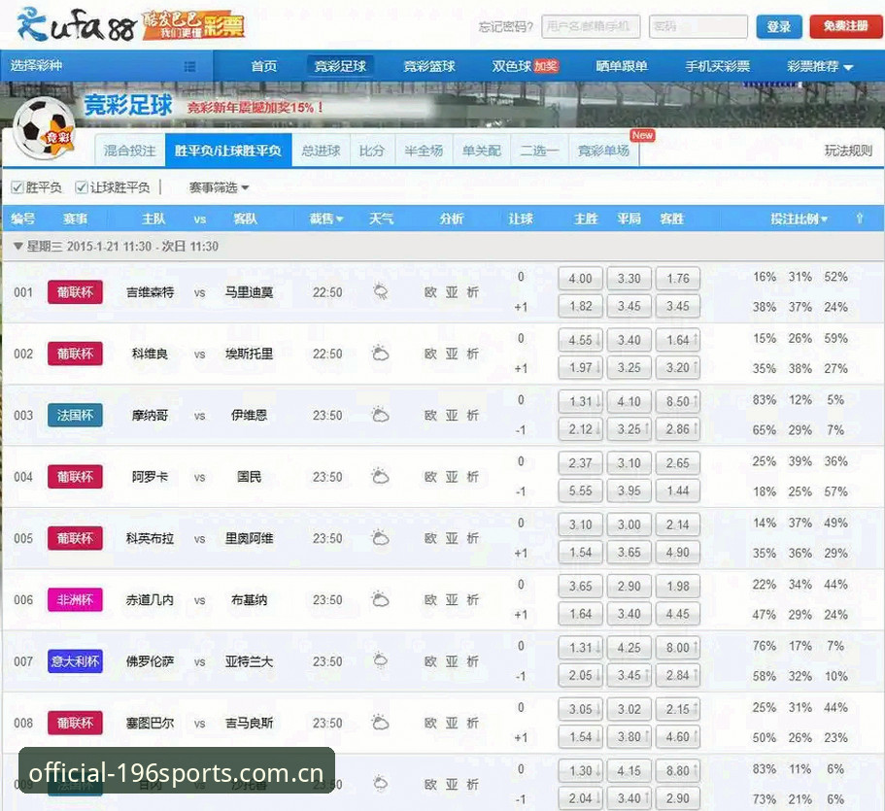Click the 登录 login button
885x811 pixels.
(x=779, y=26)
